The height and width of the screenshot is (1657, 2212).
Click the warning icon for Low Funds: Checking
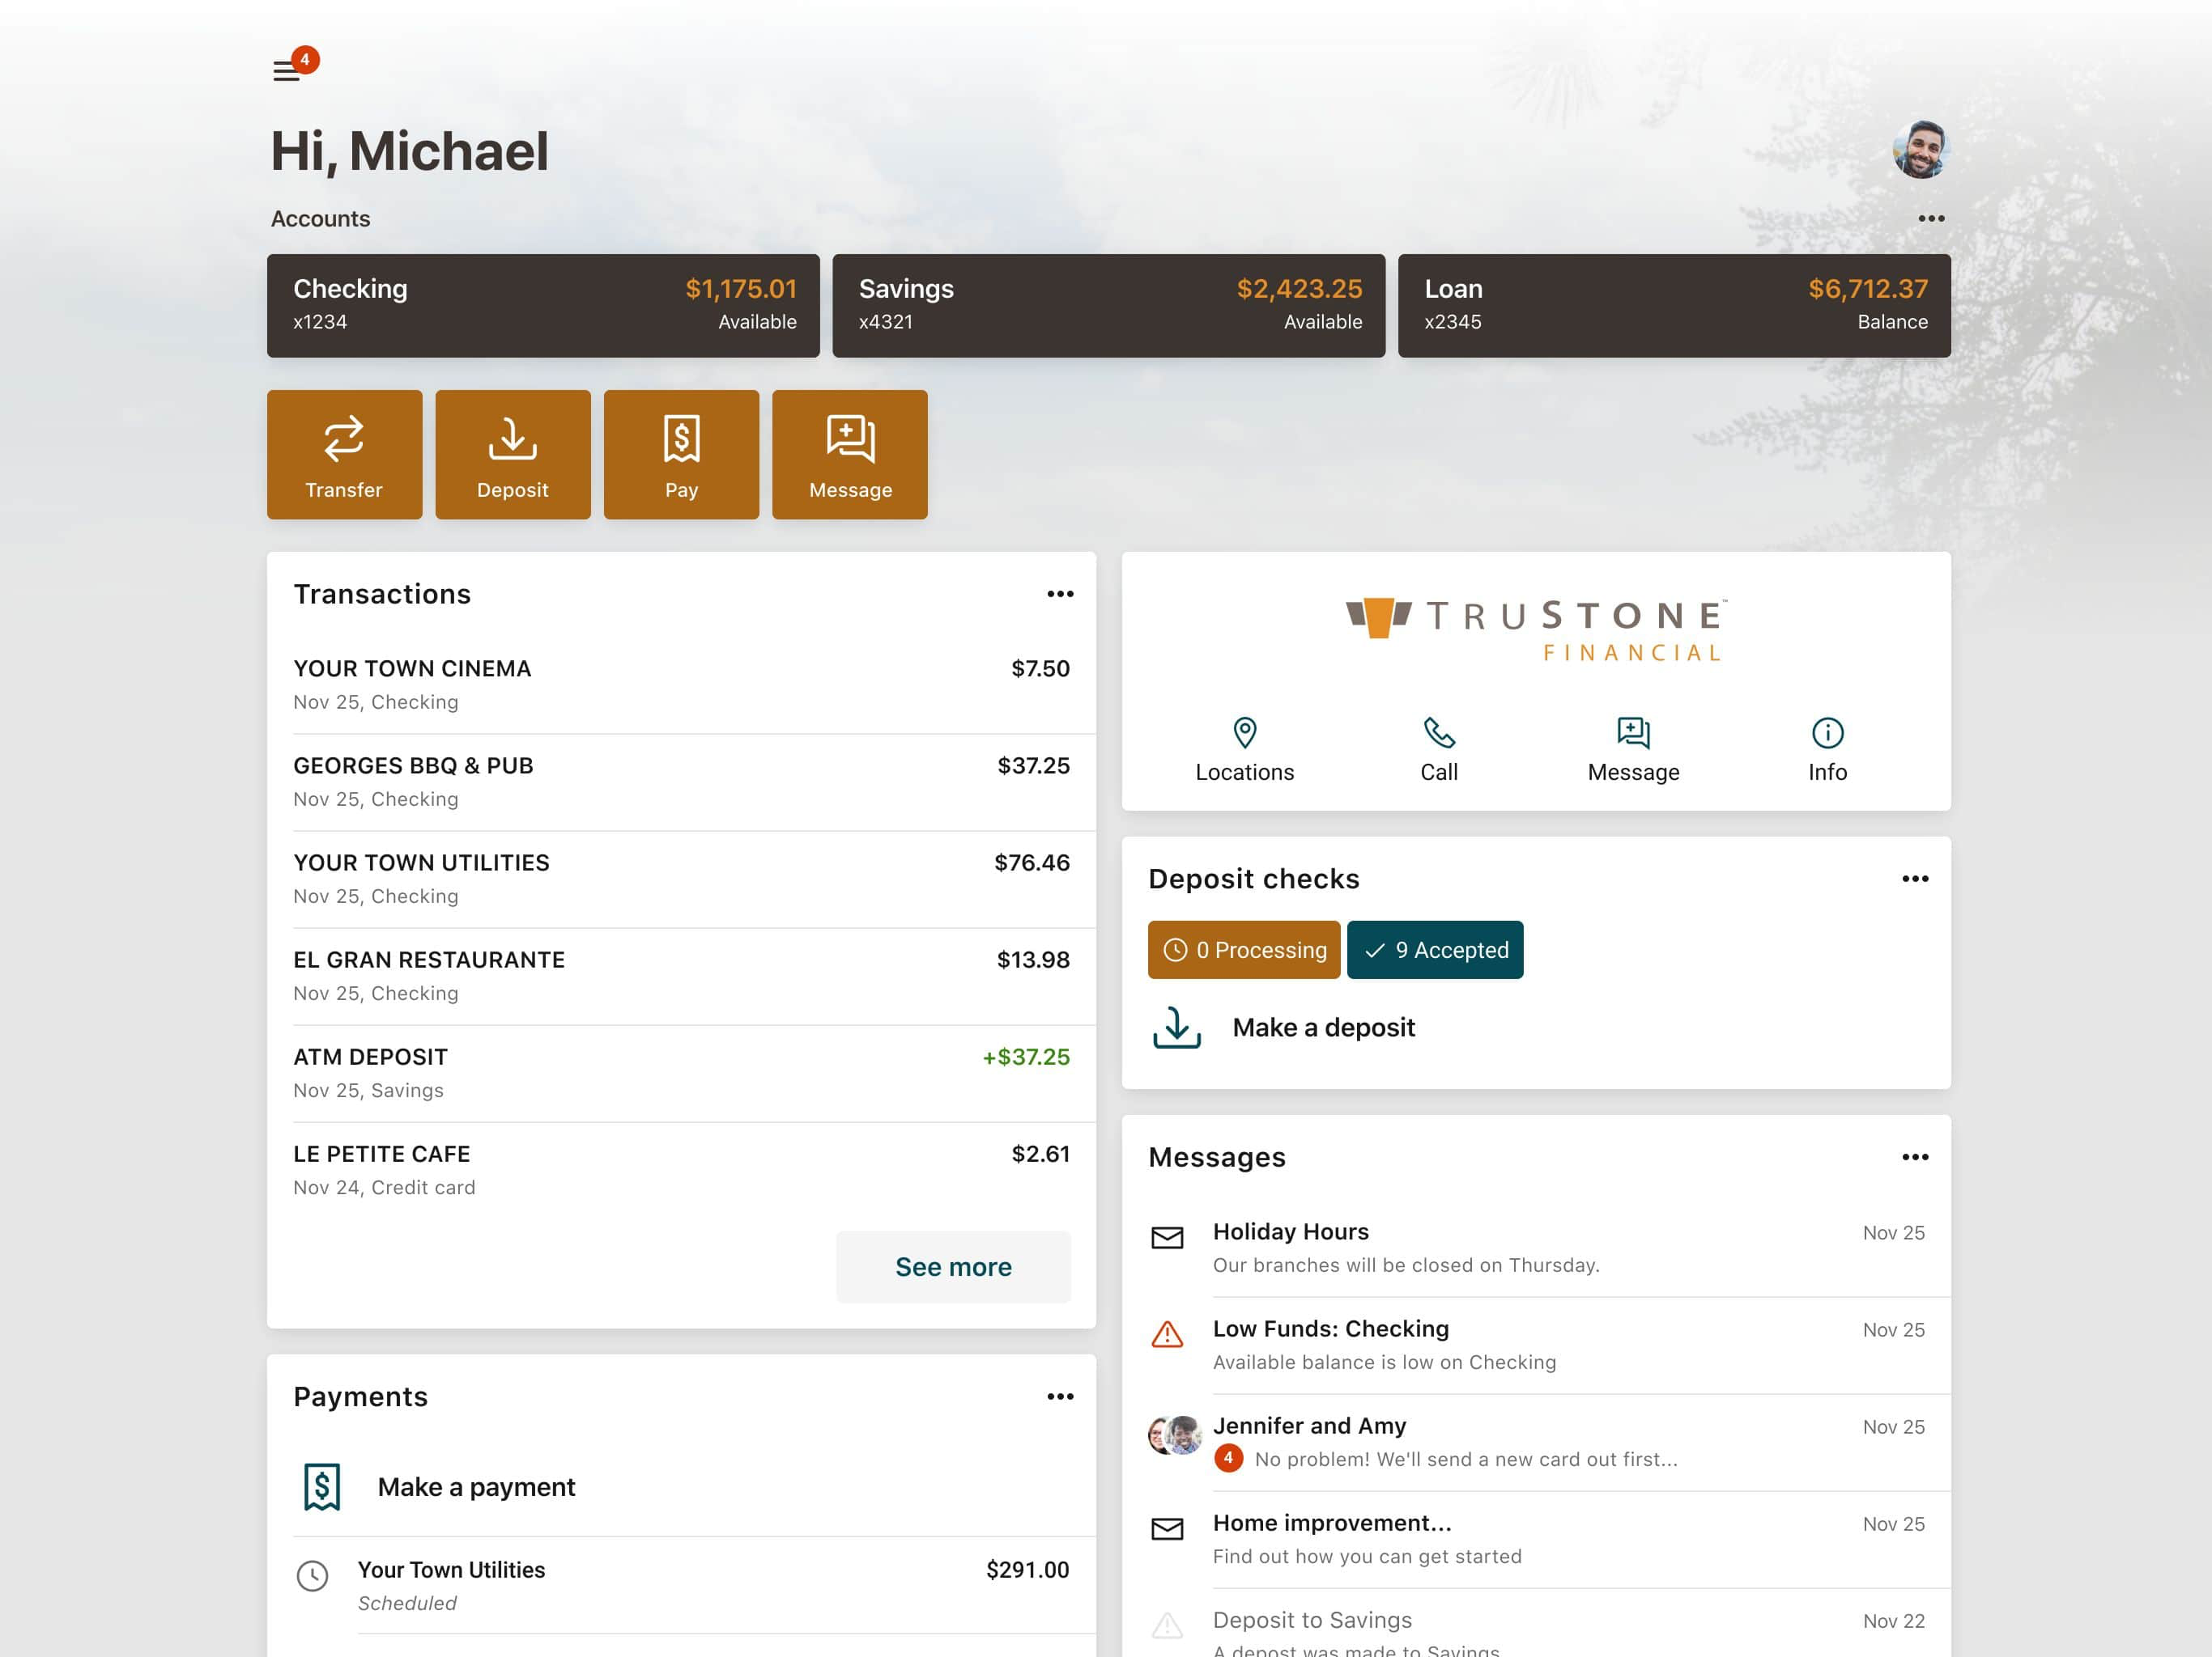[1167, 1334]
